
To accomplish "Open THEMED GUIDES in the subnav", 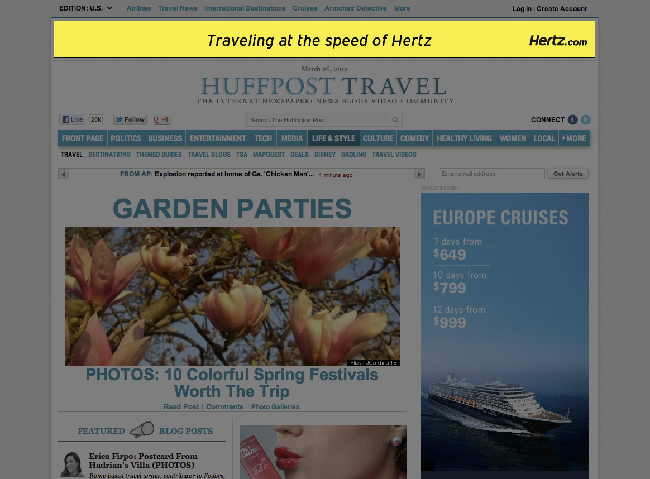I will coord(159,155).
